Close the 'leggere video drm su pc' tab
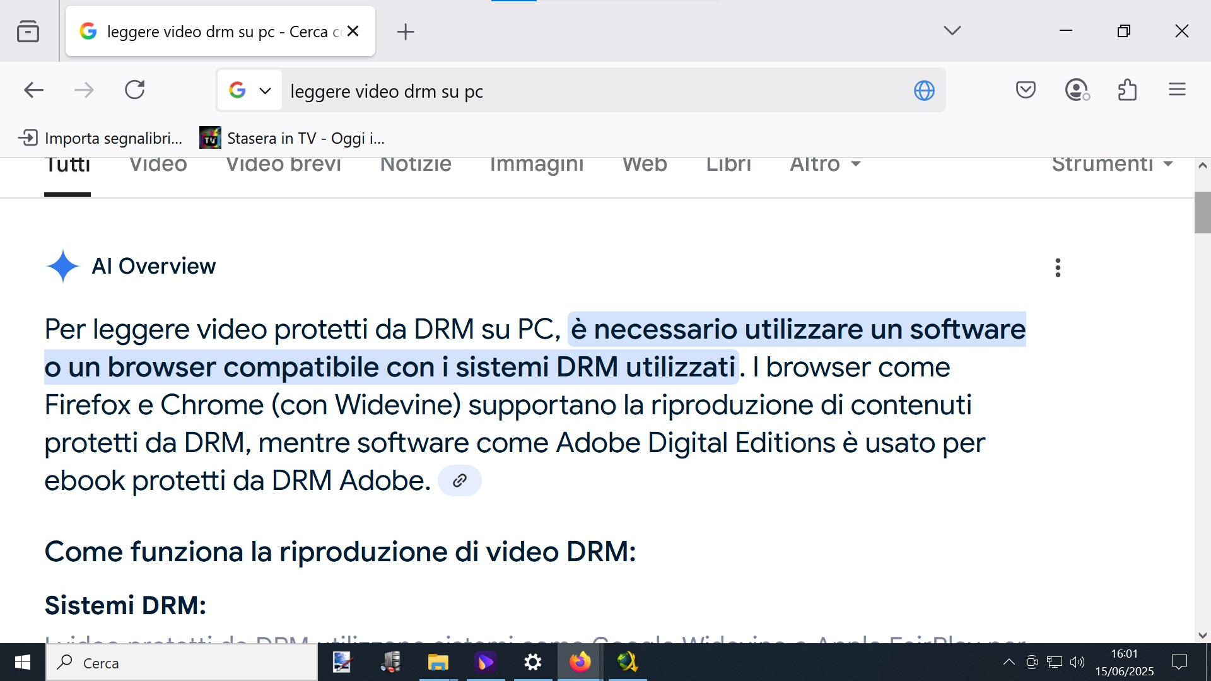This screenshot has height=681, width=1211. 353,31
